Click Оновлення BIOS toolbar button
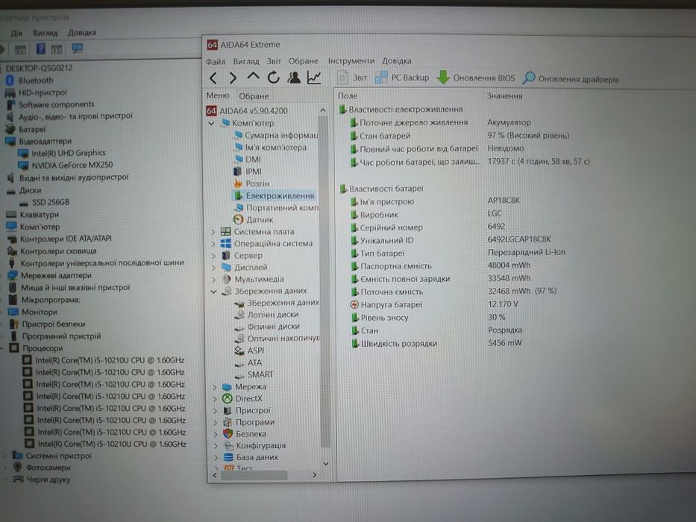The image size is (696, 522). click(x=476, y=78)
